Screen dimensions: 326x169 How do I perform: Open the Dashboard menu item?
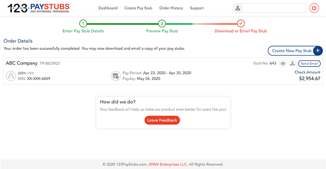(108, 8)
